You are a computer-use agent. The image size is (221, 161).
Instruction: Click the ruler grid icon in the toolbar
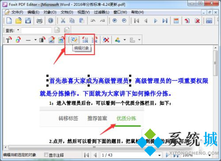point(209,21)
